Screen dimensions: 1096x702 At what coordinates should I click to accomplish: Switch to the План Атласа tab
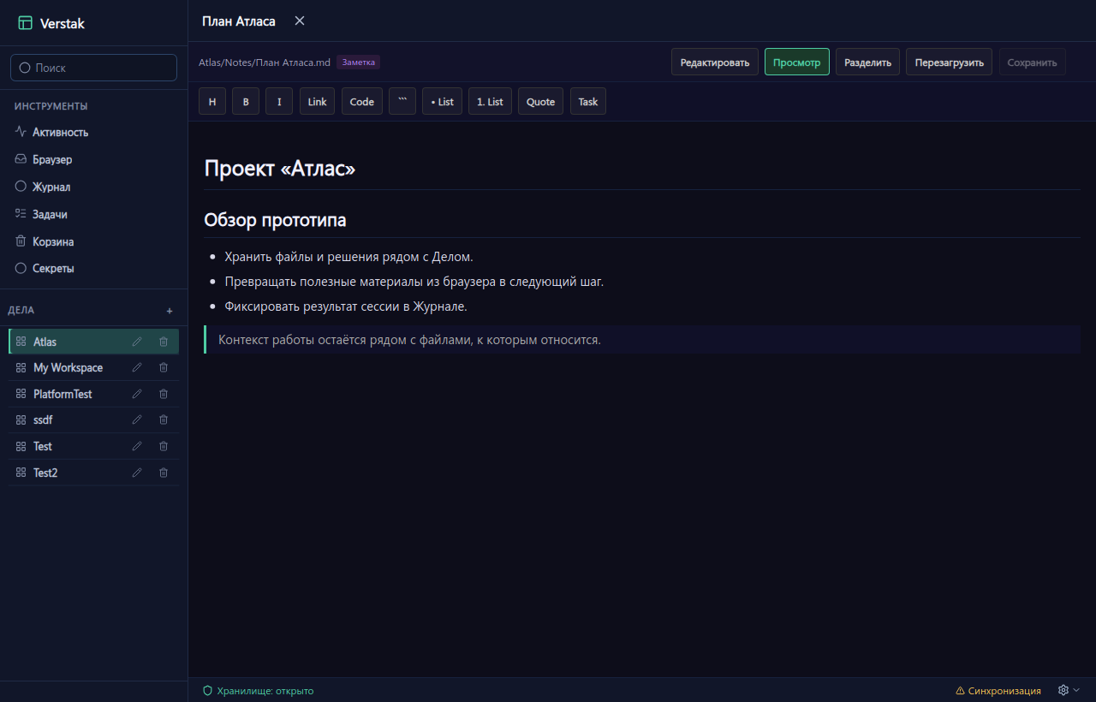pos(239,21)
